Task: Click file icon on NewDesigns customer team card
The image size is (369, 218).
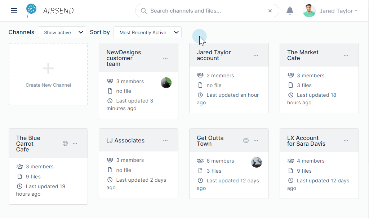Action: [110, 91]
